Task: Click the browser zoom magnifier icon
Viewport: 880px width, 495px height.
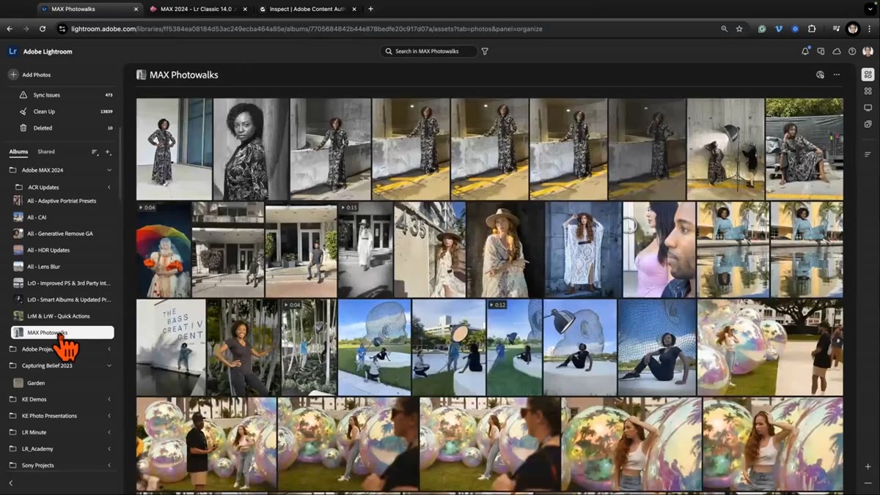Action: pos(725,29)
